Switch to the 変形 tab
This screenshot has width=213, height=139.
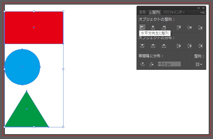[143, 12]
